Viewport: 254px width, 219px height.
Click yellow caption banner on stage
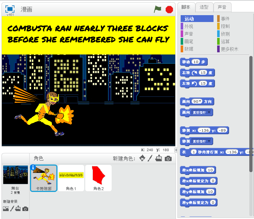pos(89,35)
